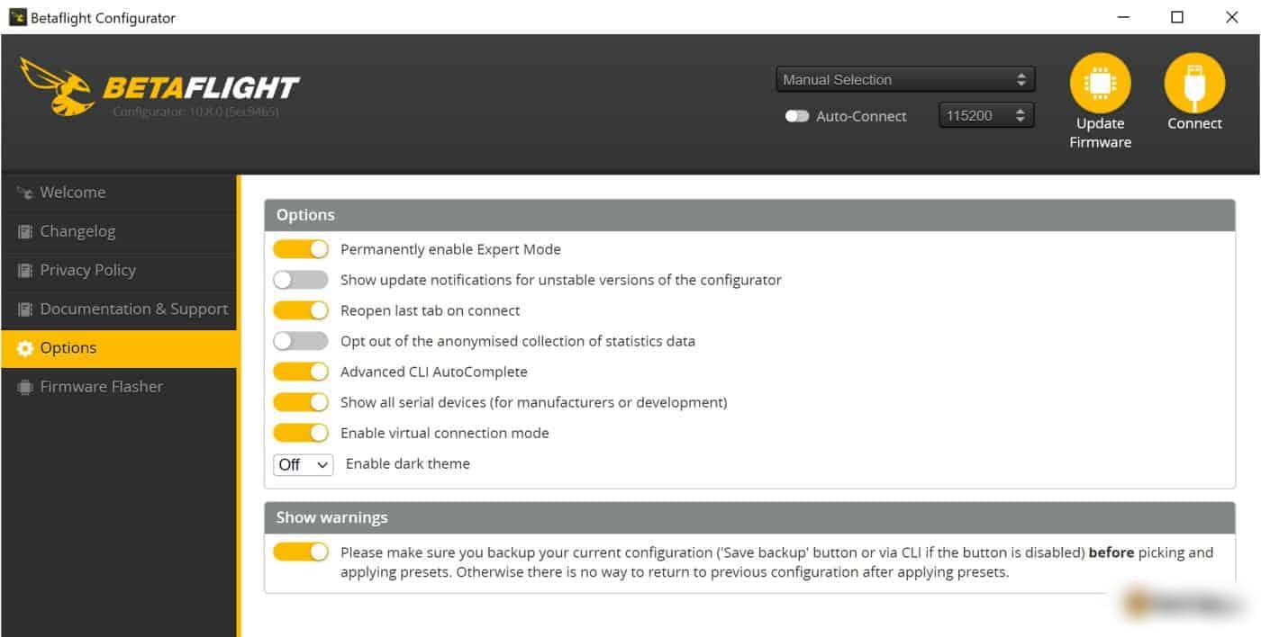Click the Welcome sidebar icon
This screenshot has height=637, width=1261.
coord(25,193)
